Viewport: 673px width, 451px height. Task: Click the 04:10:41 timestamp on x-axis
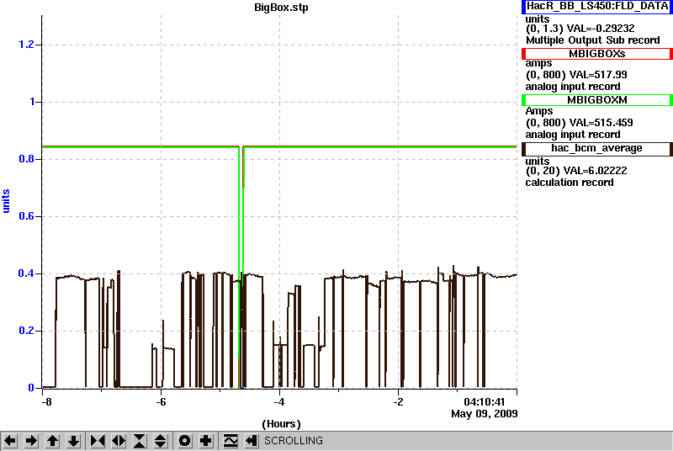[x=485, y=402]
